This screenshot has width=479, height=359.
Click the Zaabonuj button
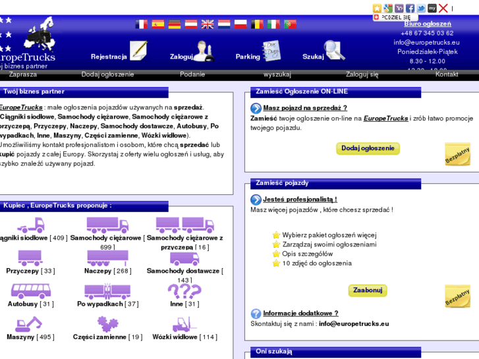coord(368,290)
